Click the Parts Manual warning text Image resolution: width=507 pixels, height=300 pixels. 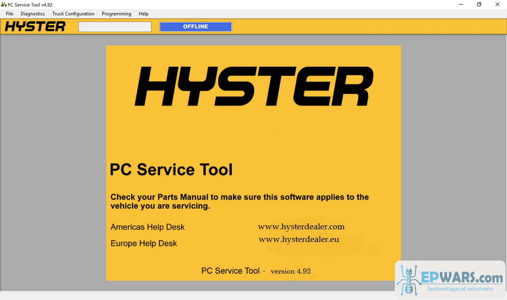(240, 202)
